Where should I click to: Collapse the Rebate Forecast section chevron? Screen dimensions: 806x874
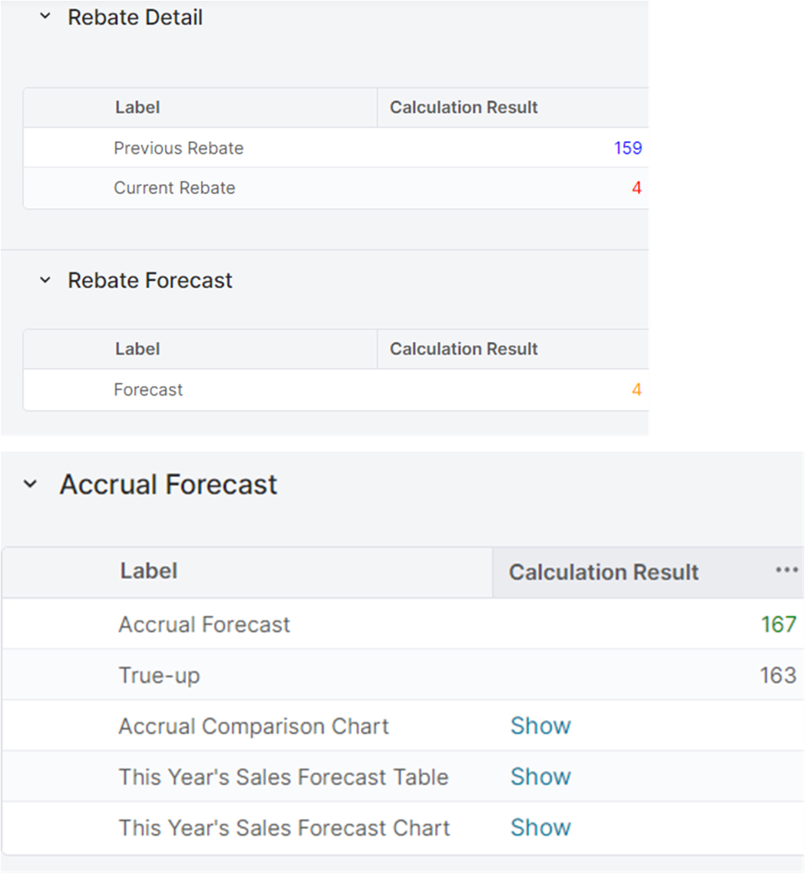click(45, 280)
